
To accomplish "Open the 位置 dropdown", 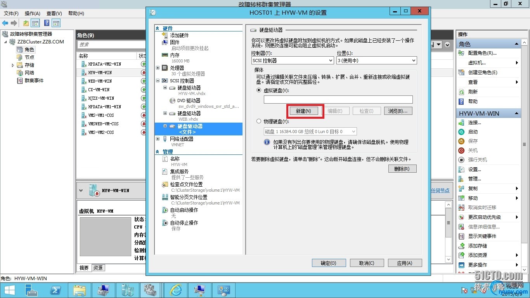I will (x=377, y=61).
